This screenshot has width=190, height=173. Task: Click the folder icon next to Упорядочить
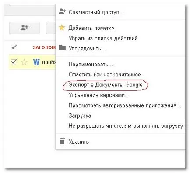62,47
